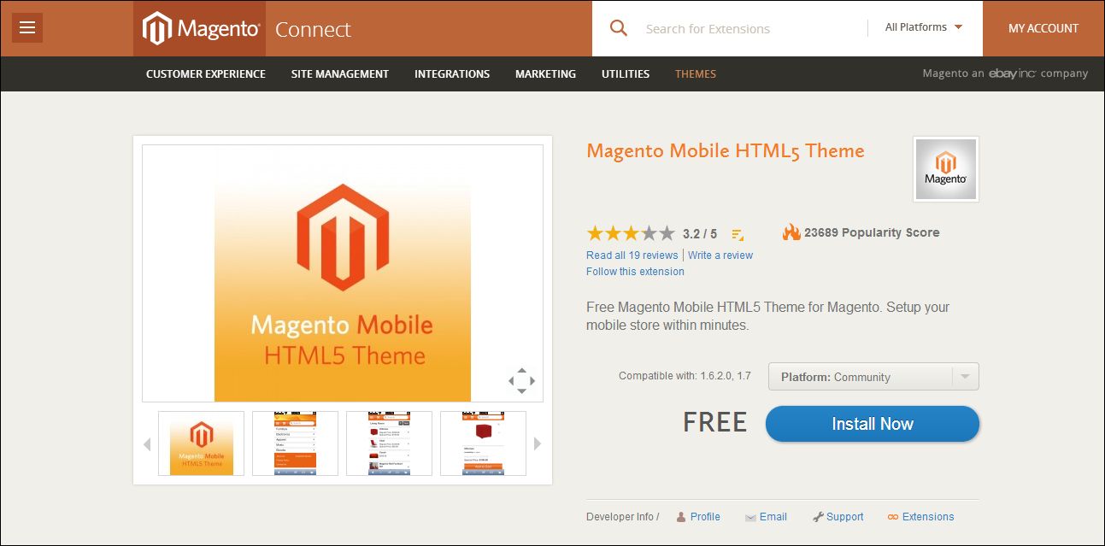Image resolution: width=1105 pixels, height=546 pixels.
Task: Click the Install Now button
Action: 873,424
